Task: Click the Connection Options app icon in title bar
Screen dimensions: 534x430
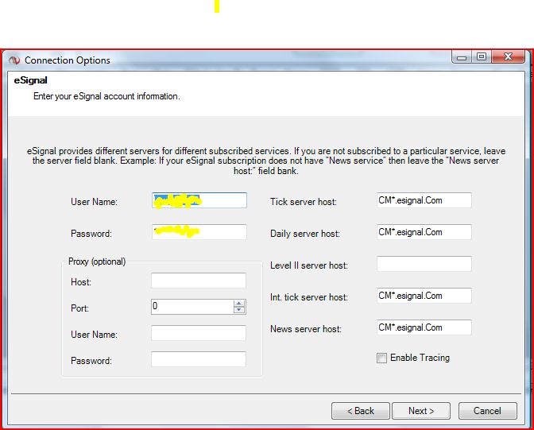Action: pos(14,60)
